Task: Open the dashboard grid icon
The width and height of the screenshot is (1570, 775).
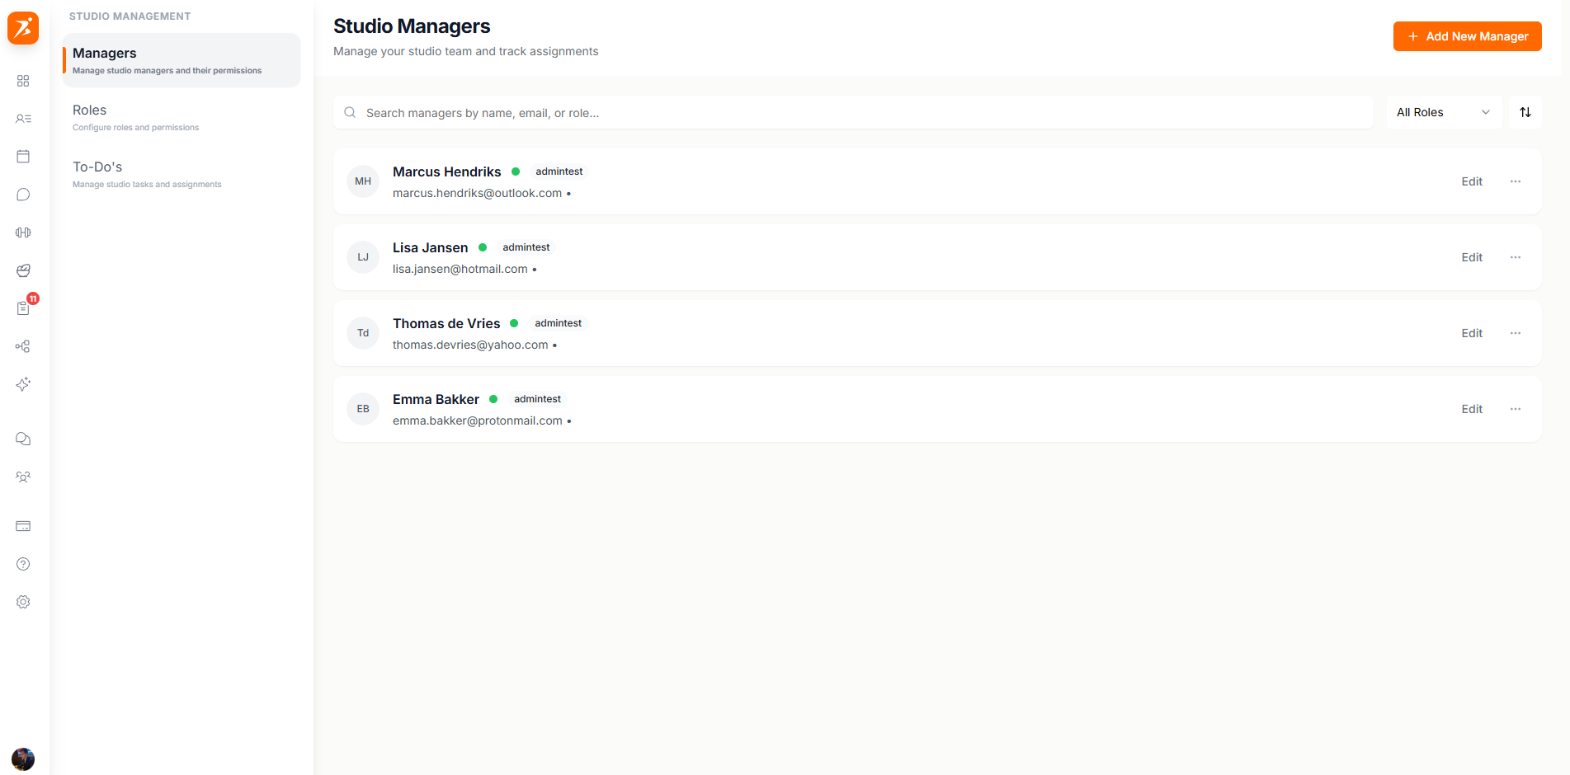Action: pyautogui.click(x=23, y=81)
